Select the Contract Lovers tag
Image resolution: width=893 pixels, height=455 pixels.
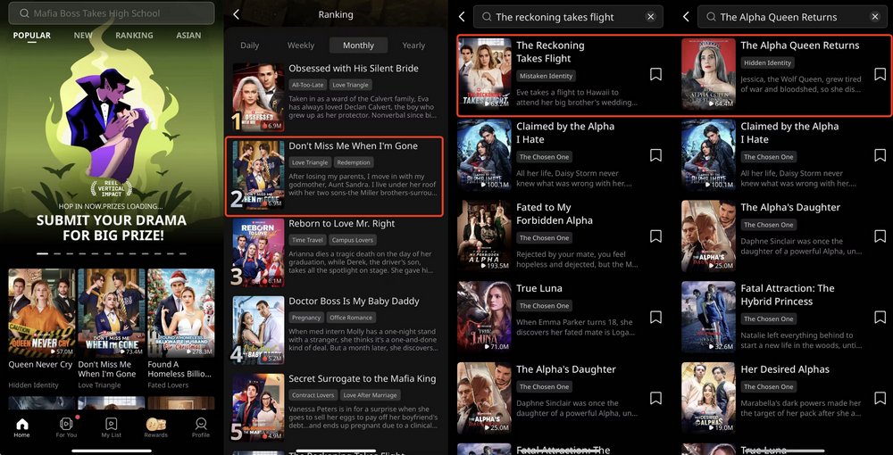pos(313,395)
